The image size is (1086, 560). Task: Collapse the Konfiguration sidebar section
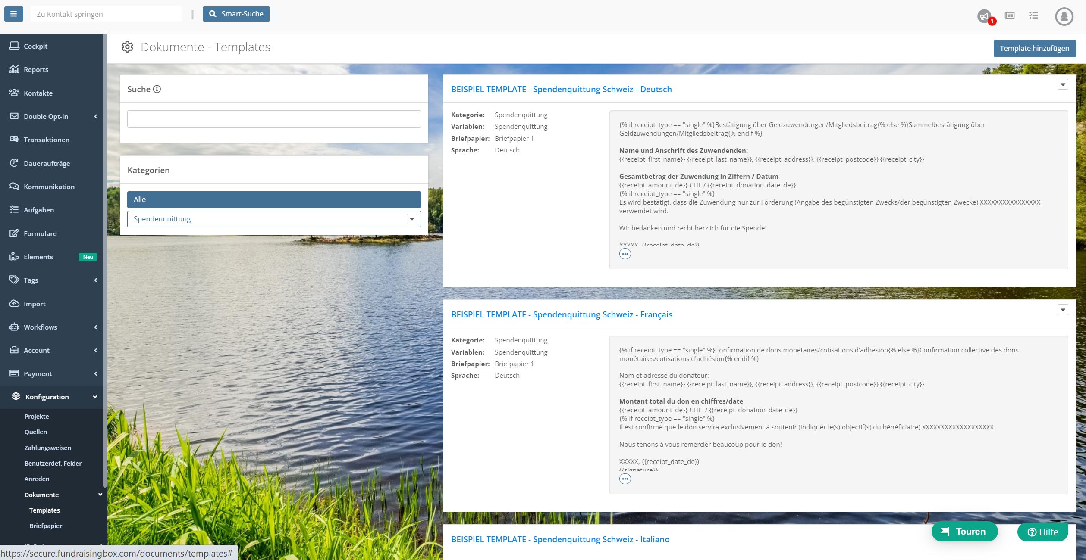[x=47, y=397]
